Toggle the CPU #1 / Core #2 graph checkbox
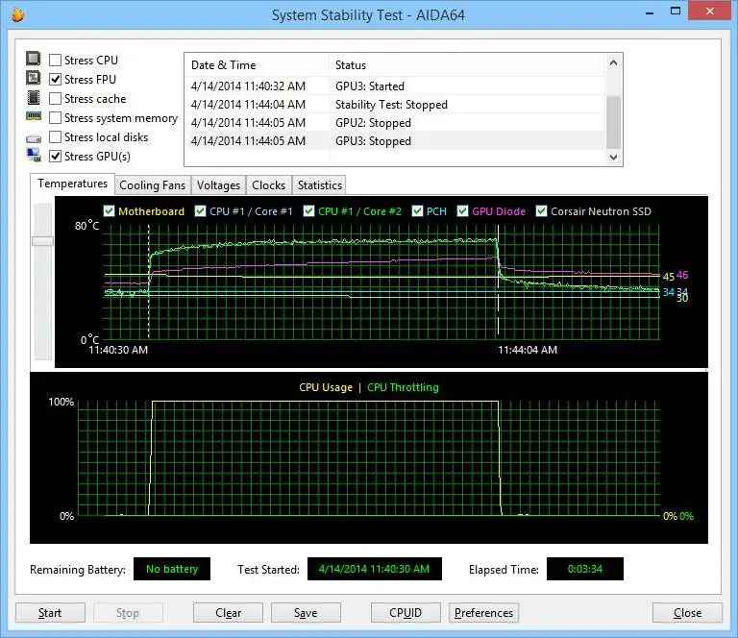Screen dimensions: 738x638 (308, 211)
